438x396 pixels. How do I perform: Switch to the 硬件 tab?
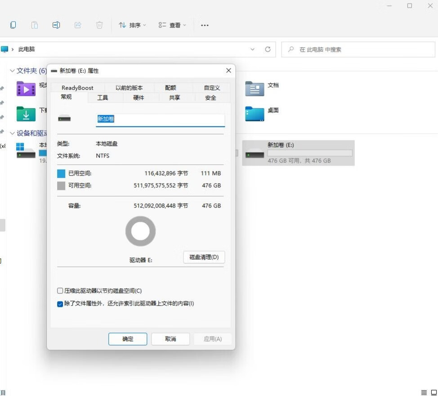(x=139, y=98)
